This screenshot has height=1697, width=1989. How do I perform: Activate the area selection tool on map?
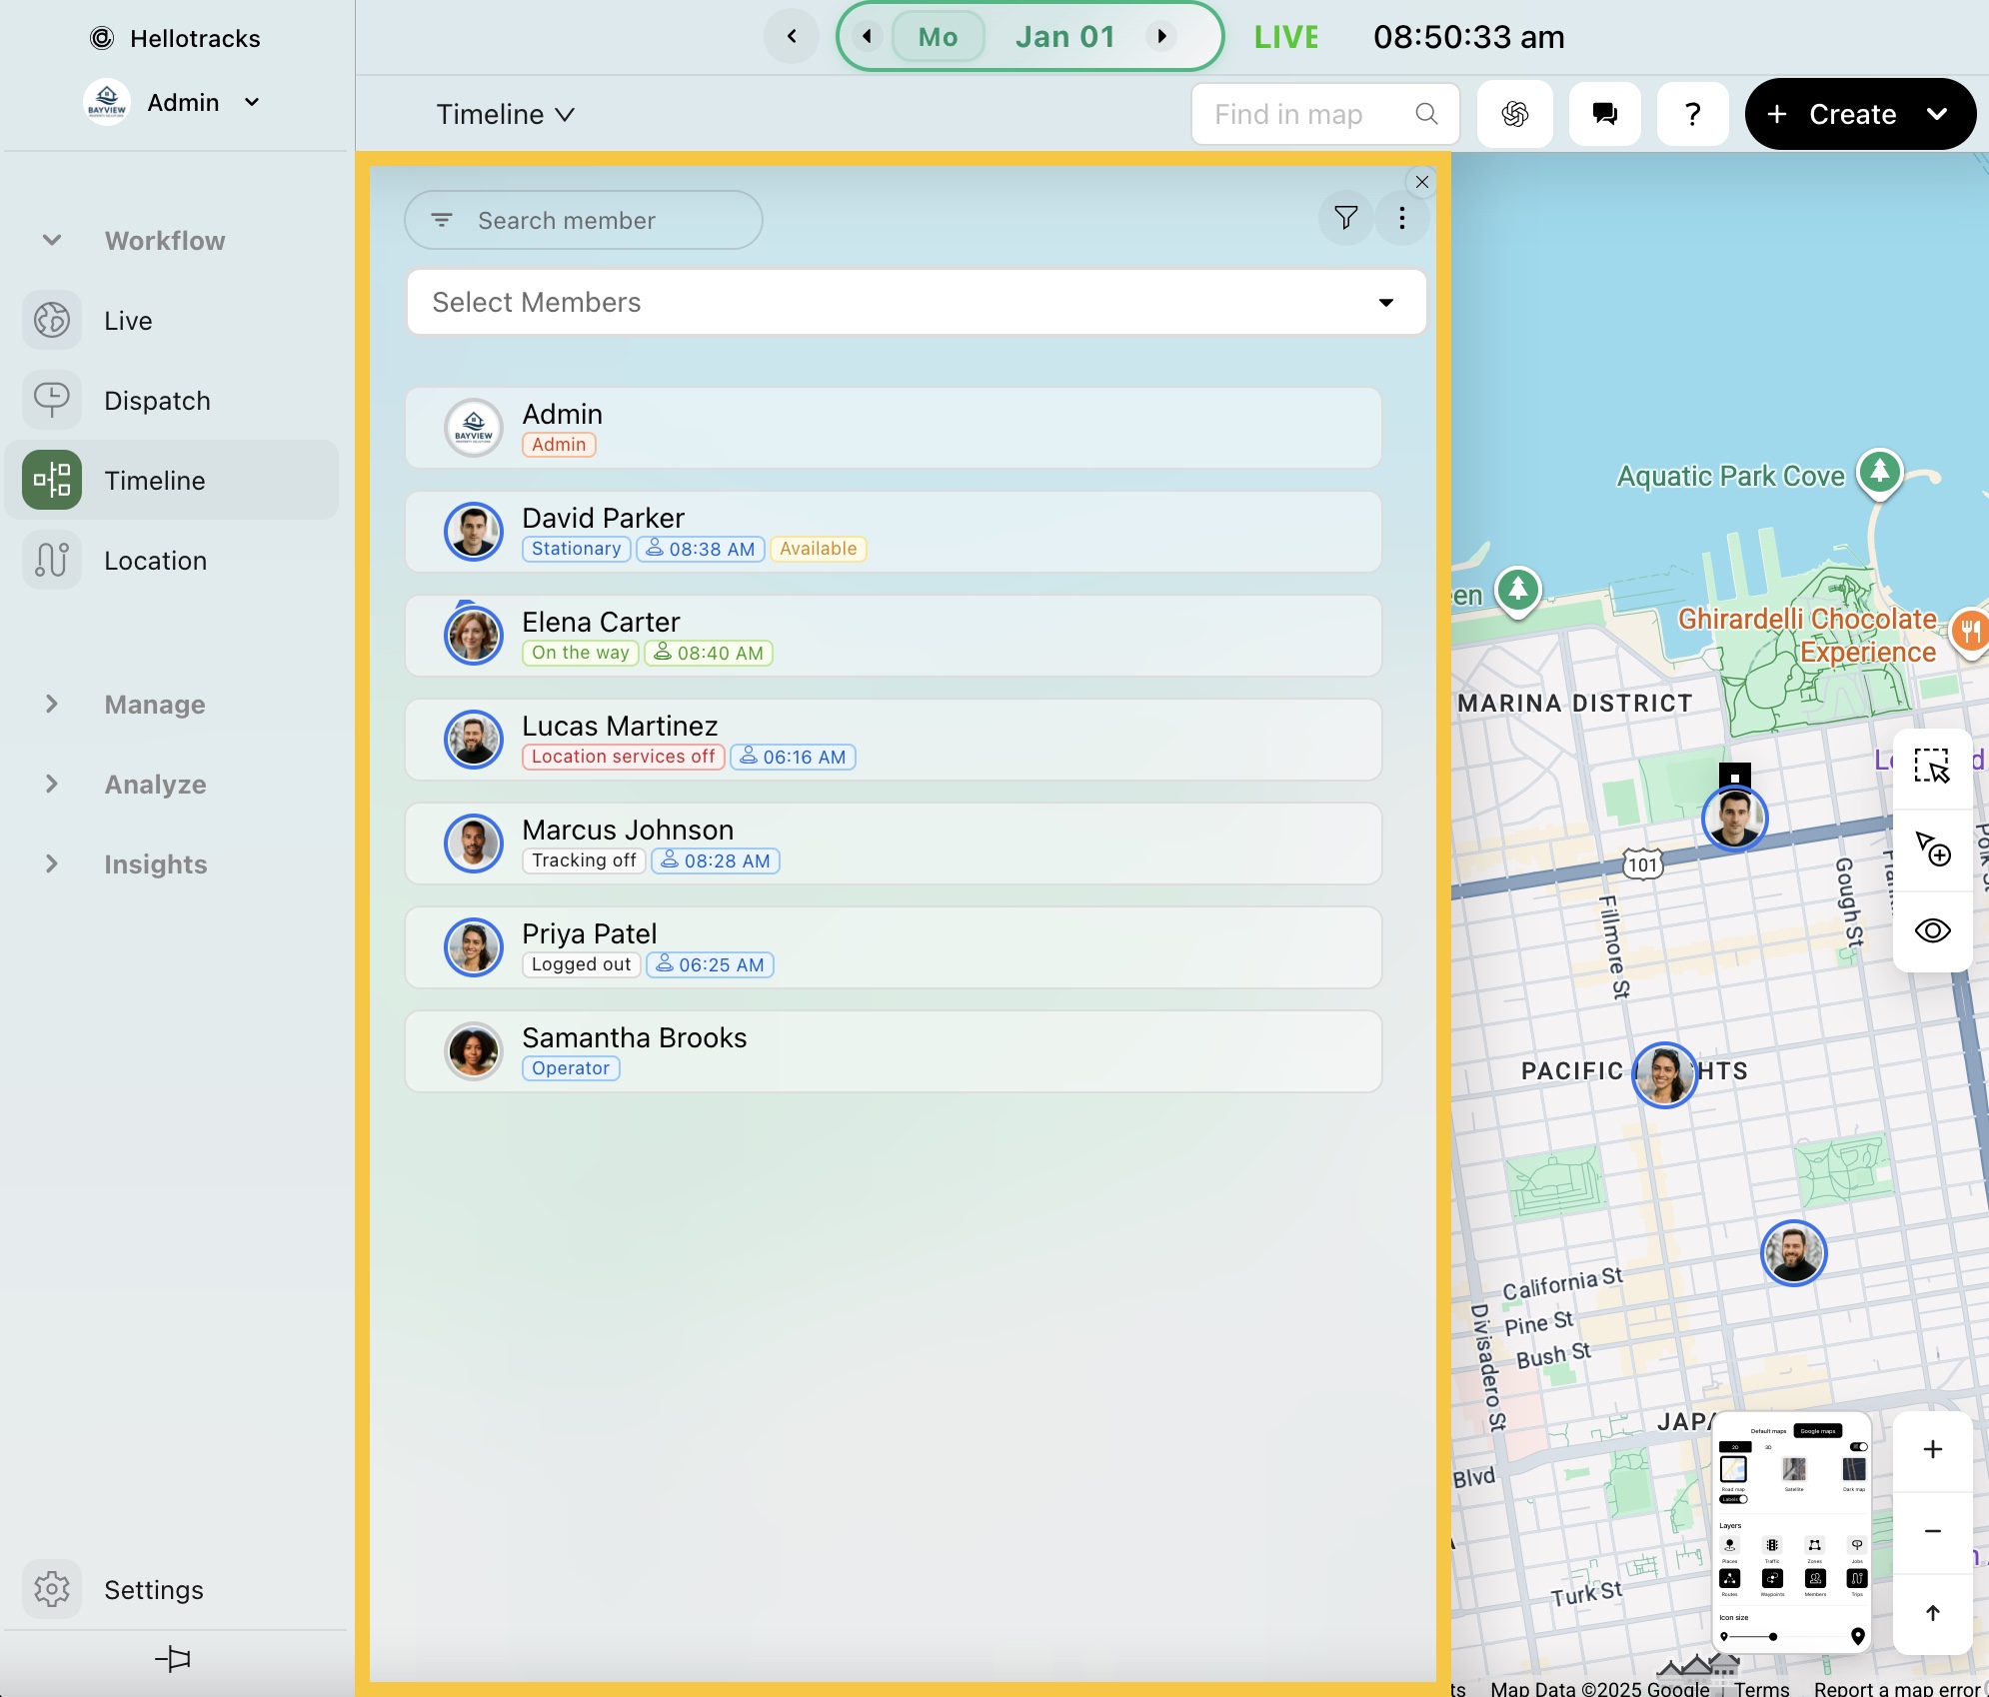click(1932, 767)
